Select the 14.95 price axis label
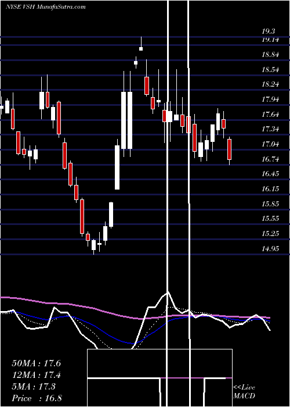 (270, 249)
